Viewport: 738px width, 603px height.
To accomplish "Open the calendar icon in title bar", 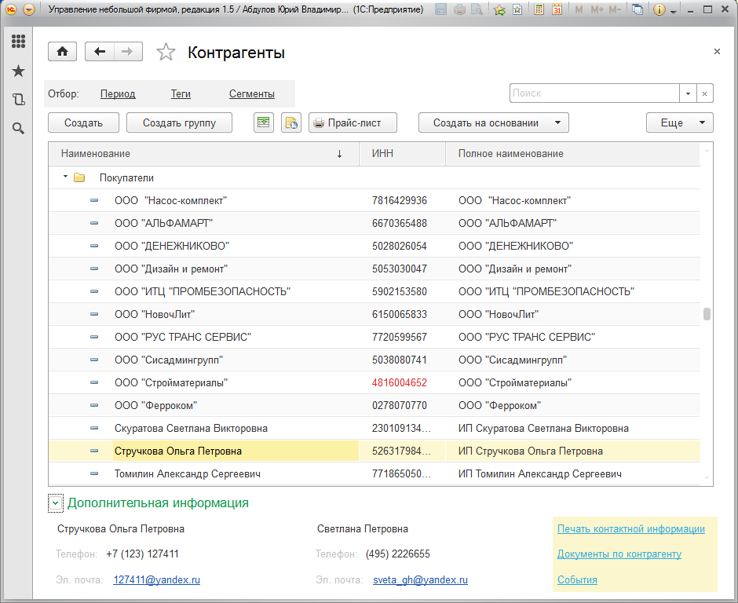I will click(x=557, y=10).
